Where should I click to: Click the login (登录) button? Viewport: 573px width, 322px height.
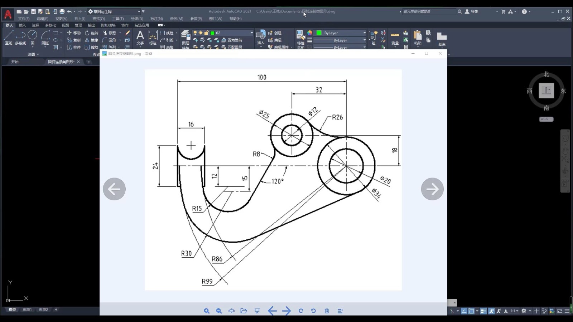point(472,11)
